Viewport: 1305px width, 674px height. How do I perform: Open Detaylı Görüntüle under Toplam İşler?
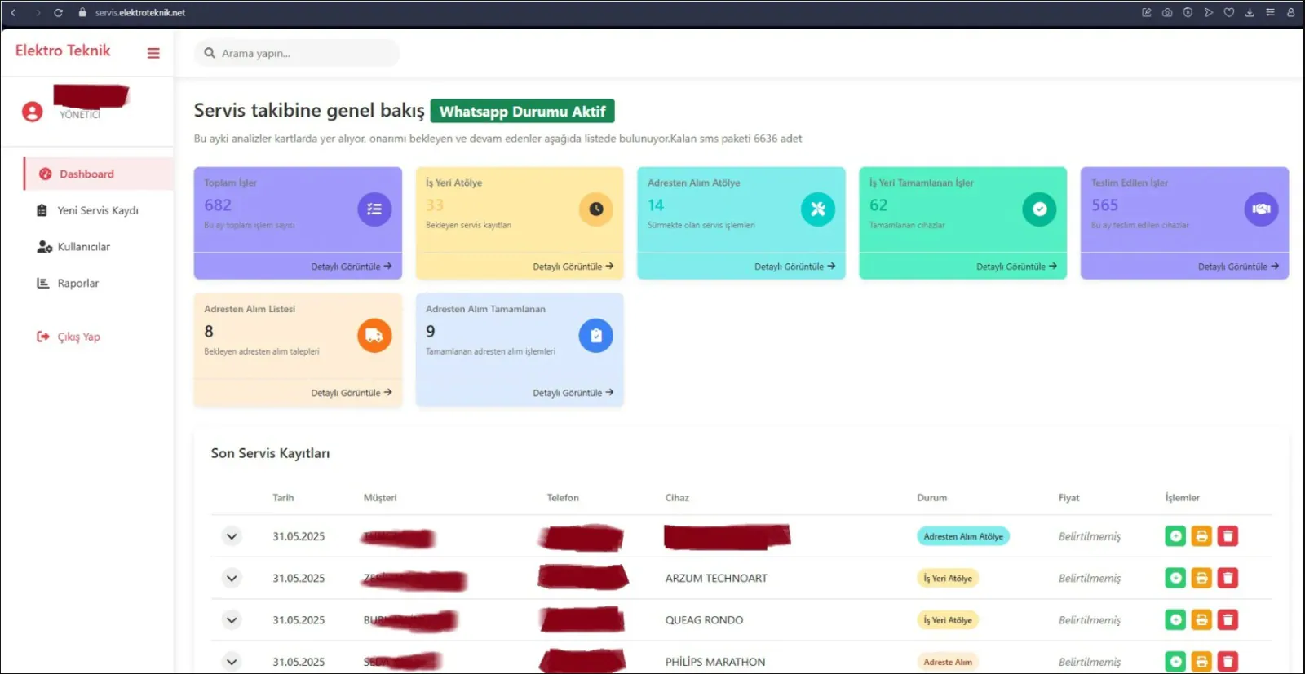352,267
